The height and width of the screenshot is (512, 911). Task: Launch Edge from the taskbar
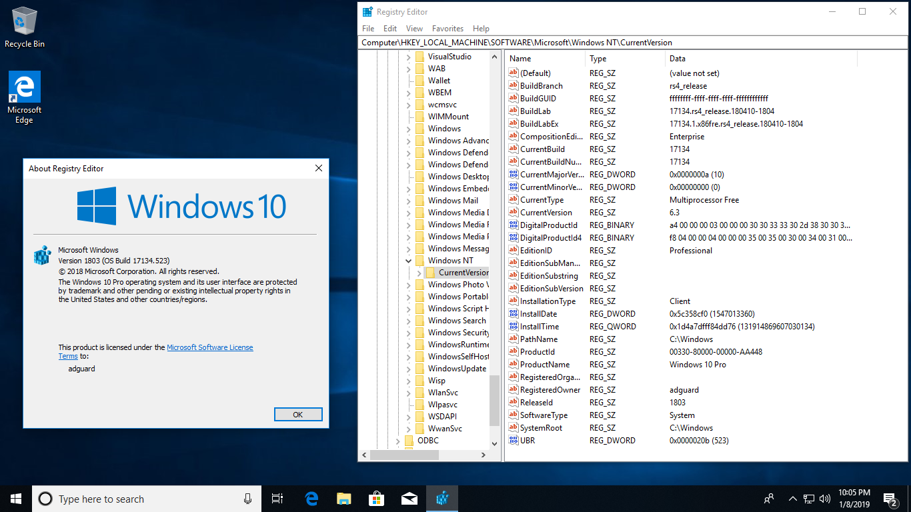[311, 499]
